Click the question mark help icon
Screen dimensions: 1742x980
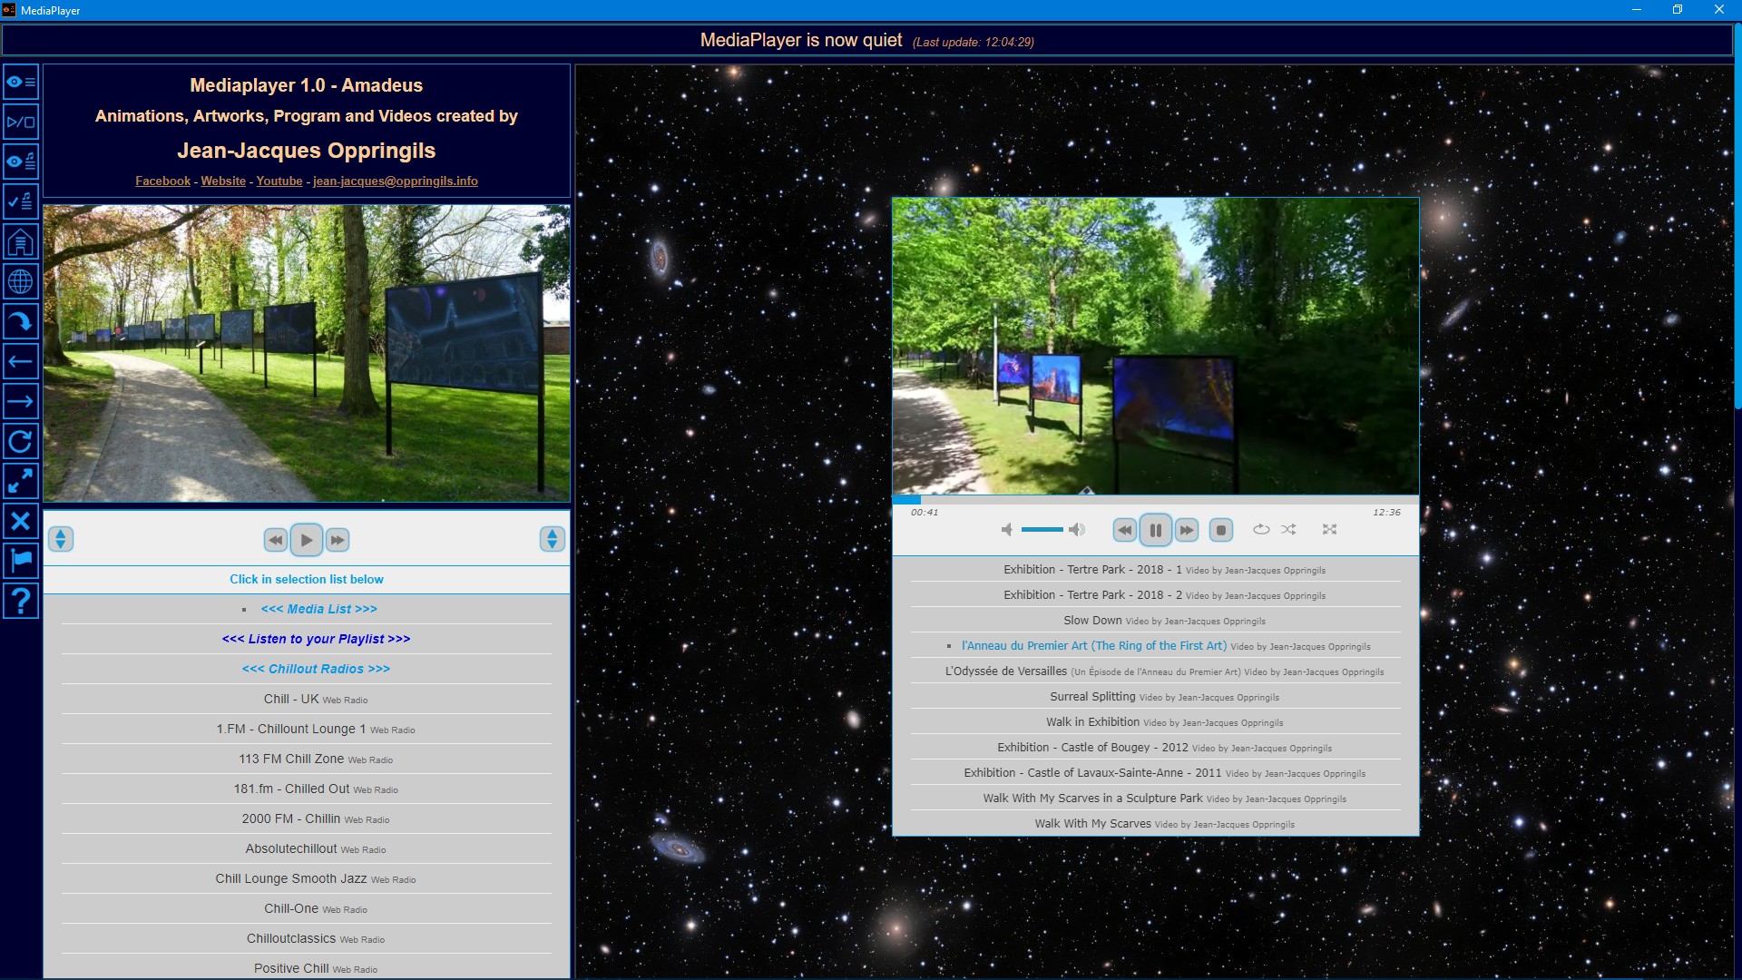[x=20, y=601]
